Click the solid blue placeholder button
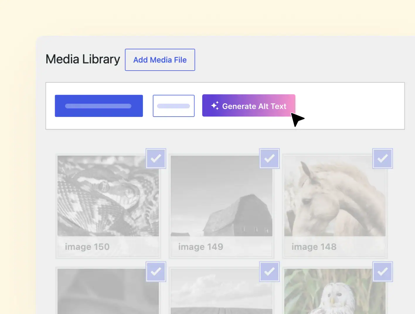The image size is (415, 314). click(99, 106)
